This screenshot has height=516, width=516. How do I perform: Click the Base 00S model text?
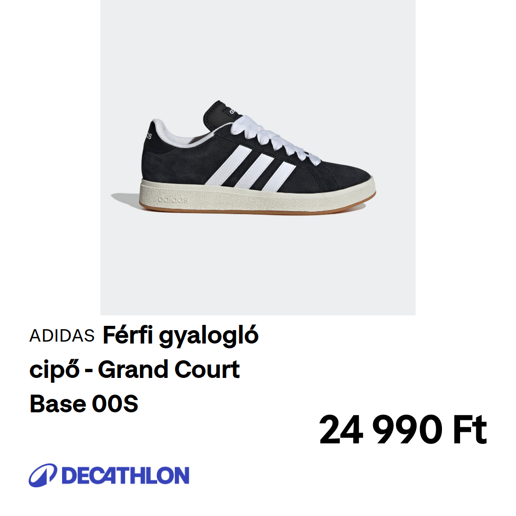84,403
